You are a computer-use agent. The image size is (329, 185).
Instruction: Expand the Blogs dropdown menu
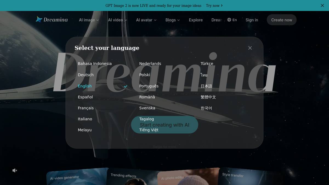172,20
